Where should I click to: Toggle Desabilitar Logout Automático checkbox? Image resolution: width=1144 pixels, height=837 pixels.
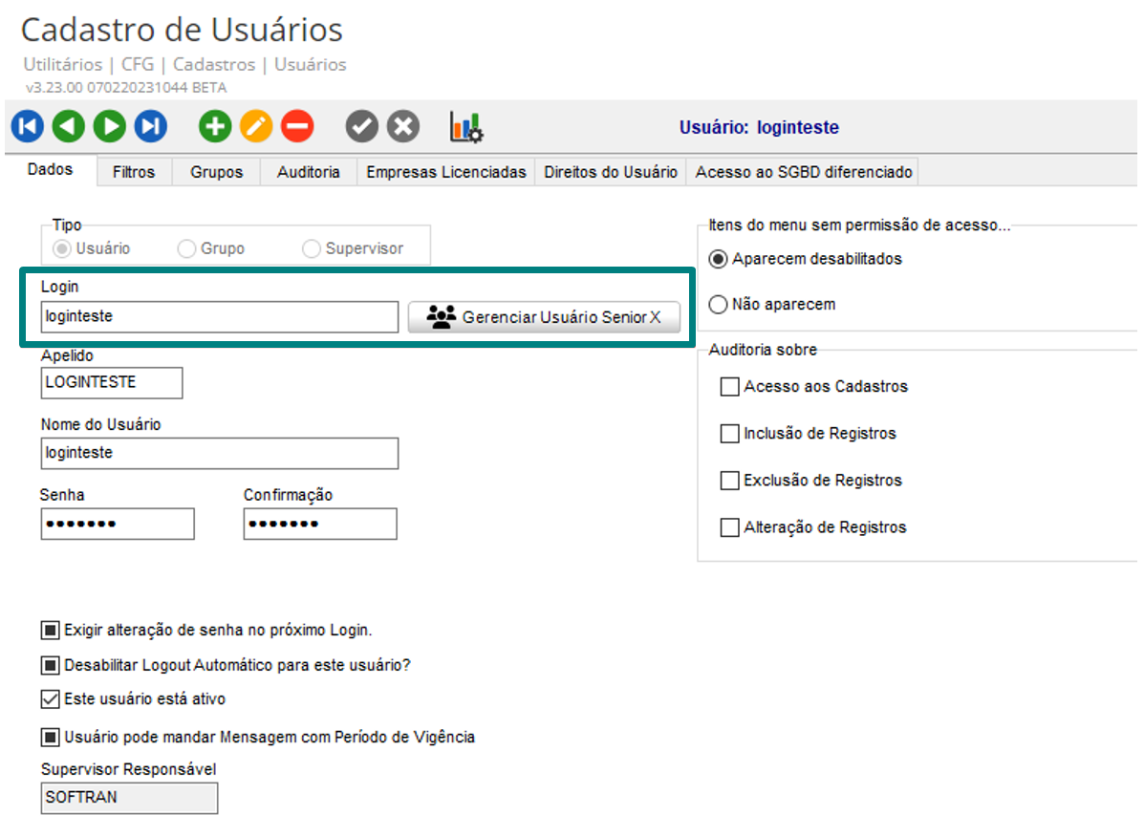pyautogui.click(x=51, y=665)
